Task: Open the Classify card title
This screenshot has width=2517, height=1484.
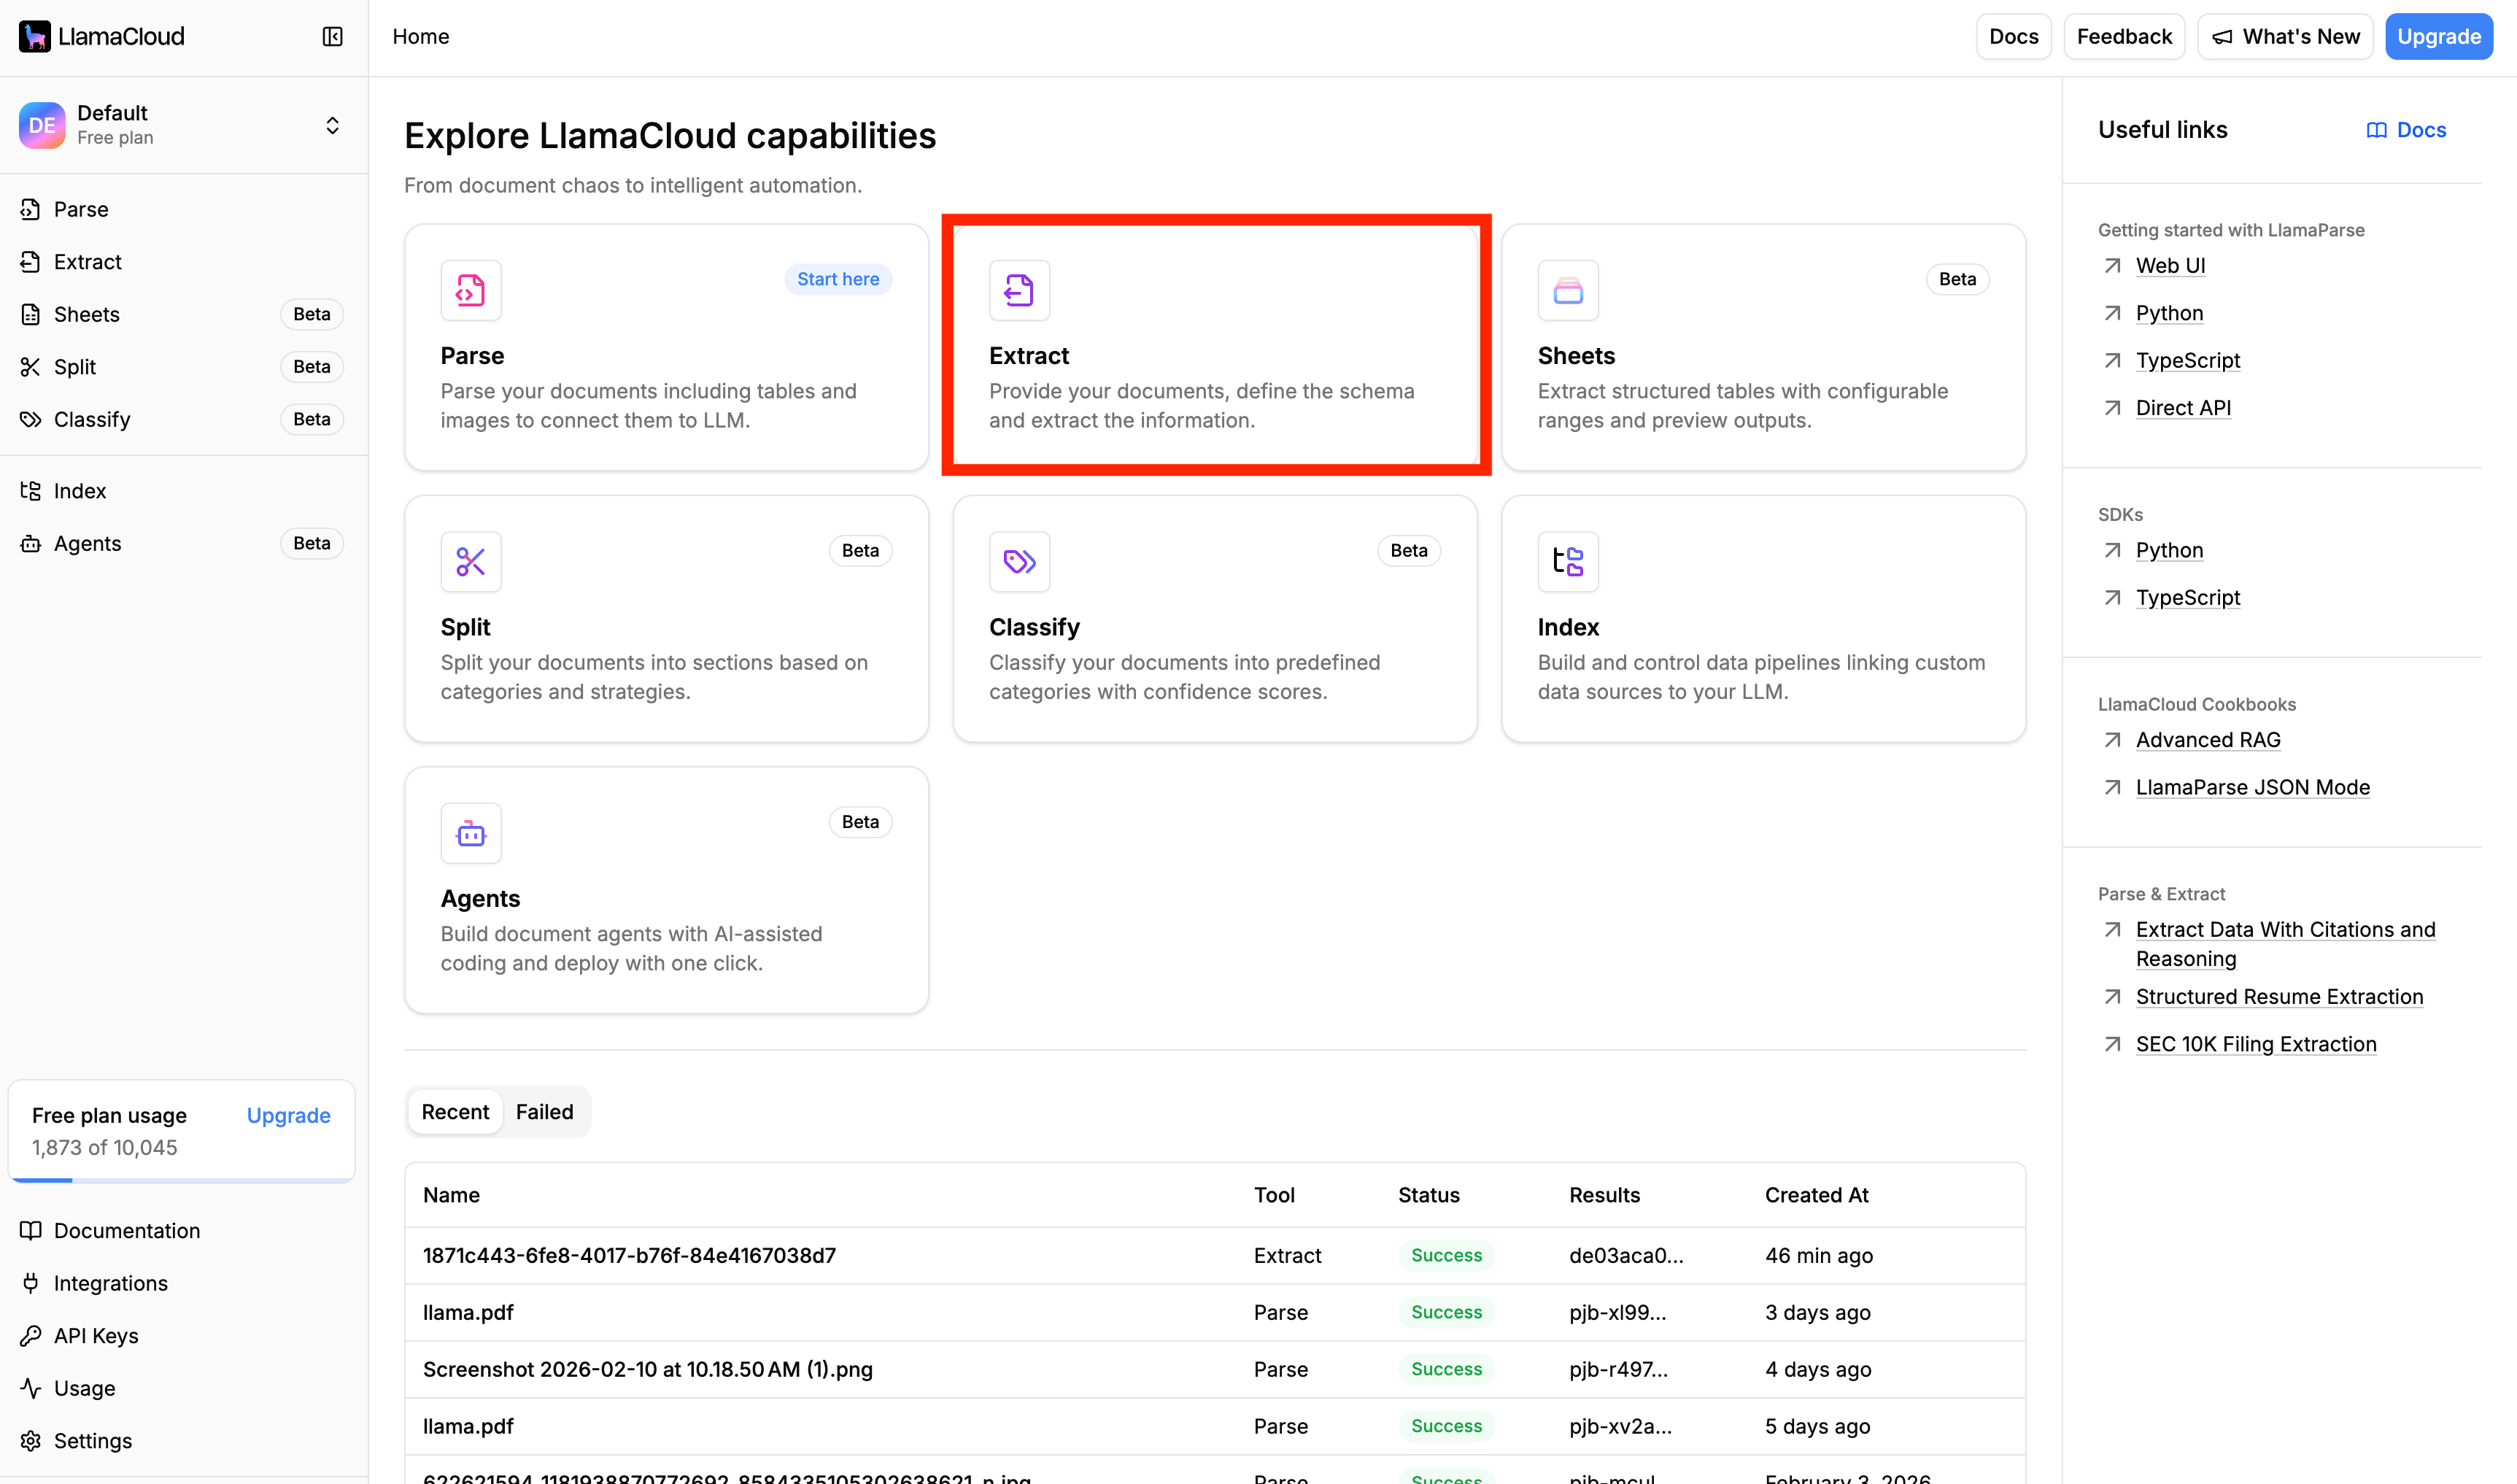Action: coord(1034,627)
